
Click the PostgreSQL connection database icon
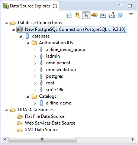coord(20,29)
